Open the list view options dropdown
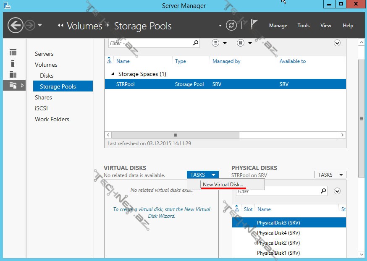The height and width of the screenshot is (261, 367). 219,43
